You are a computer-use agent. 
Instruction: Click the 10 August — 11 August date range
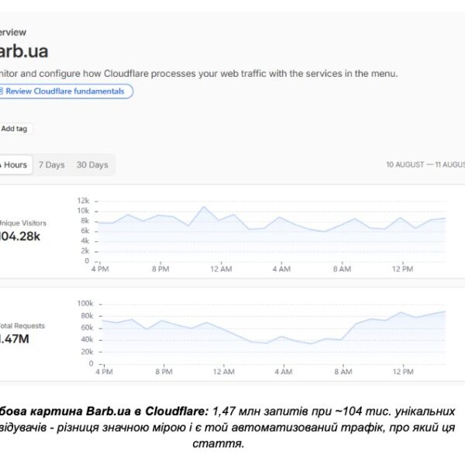click(425, 164)
